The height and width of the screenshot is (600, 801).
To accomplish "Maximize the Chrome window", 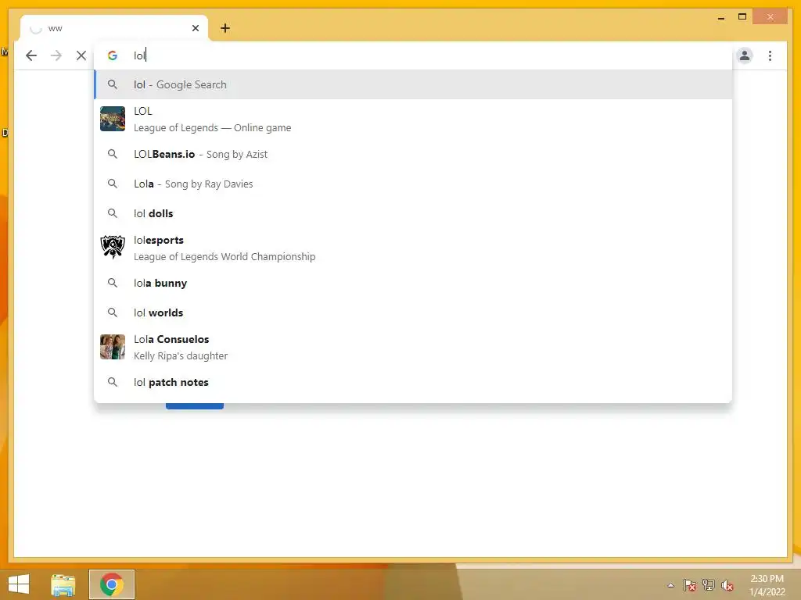I will 742,17.
